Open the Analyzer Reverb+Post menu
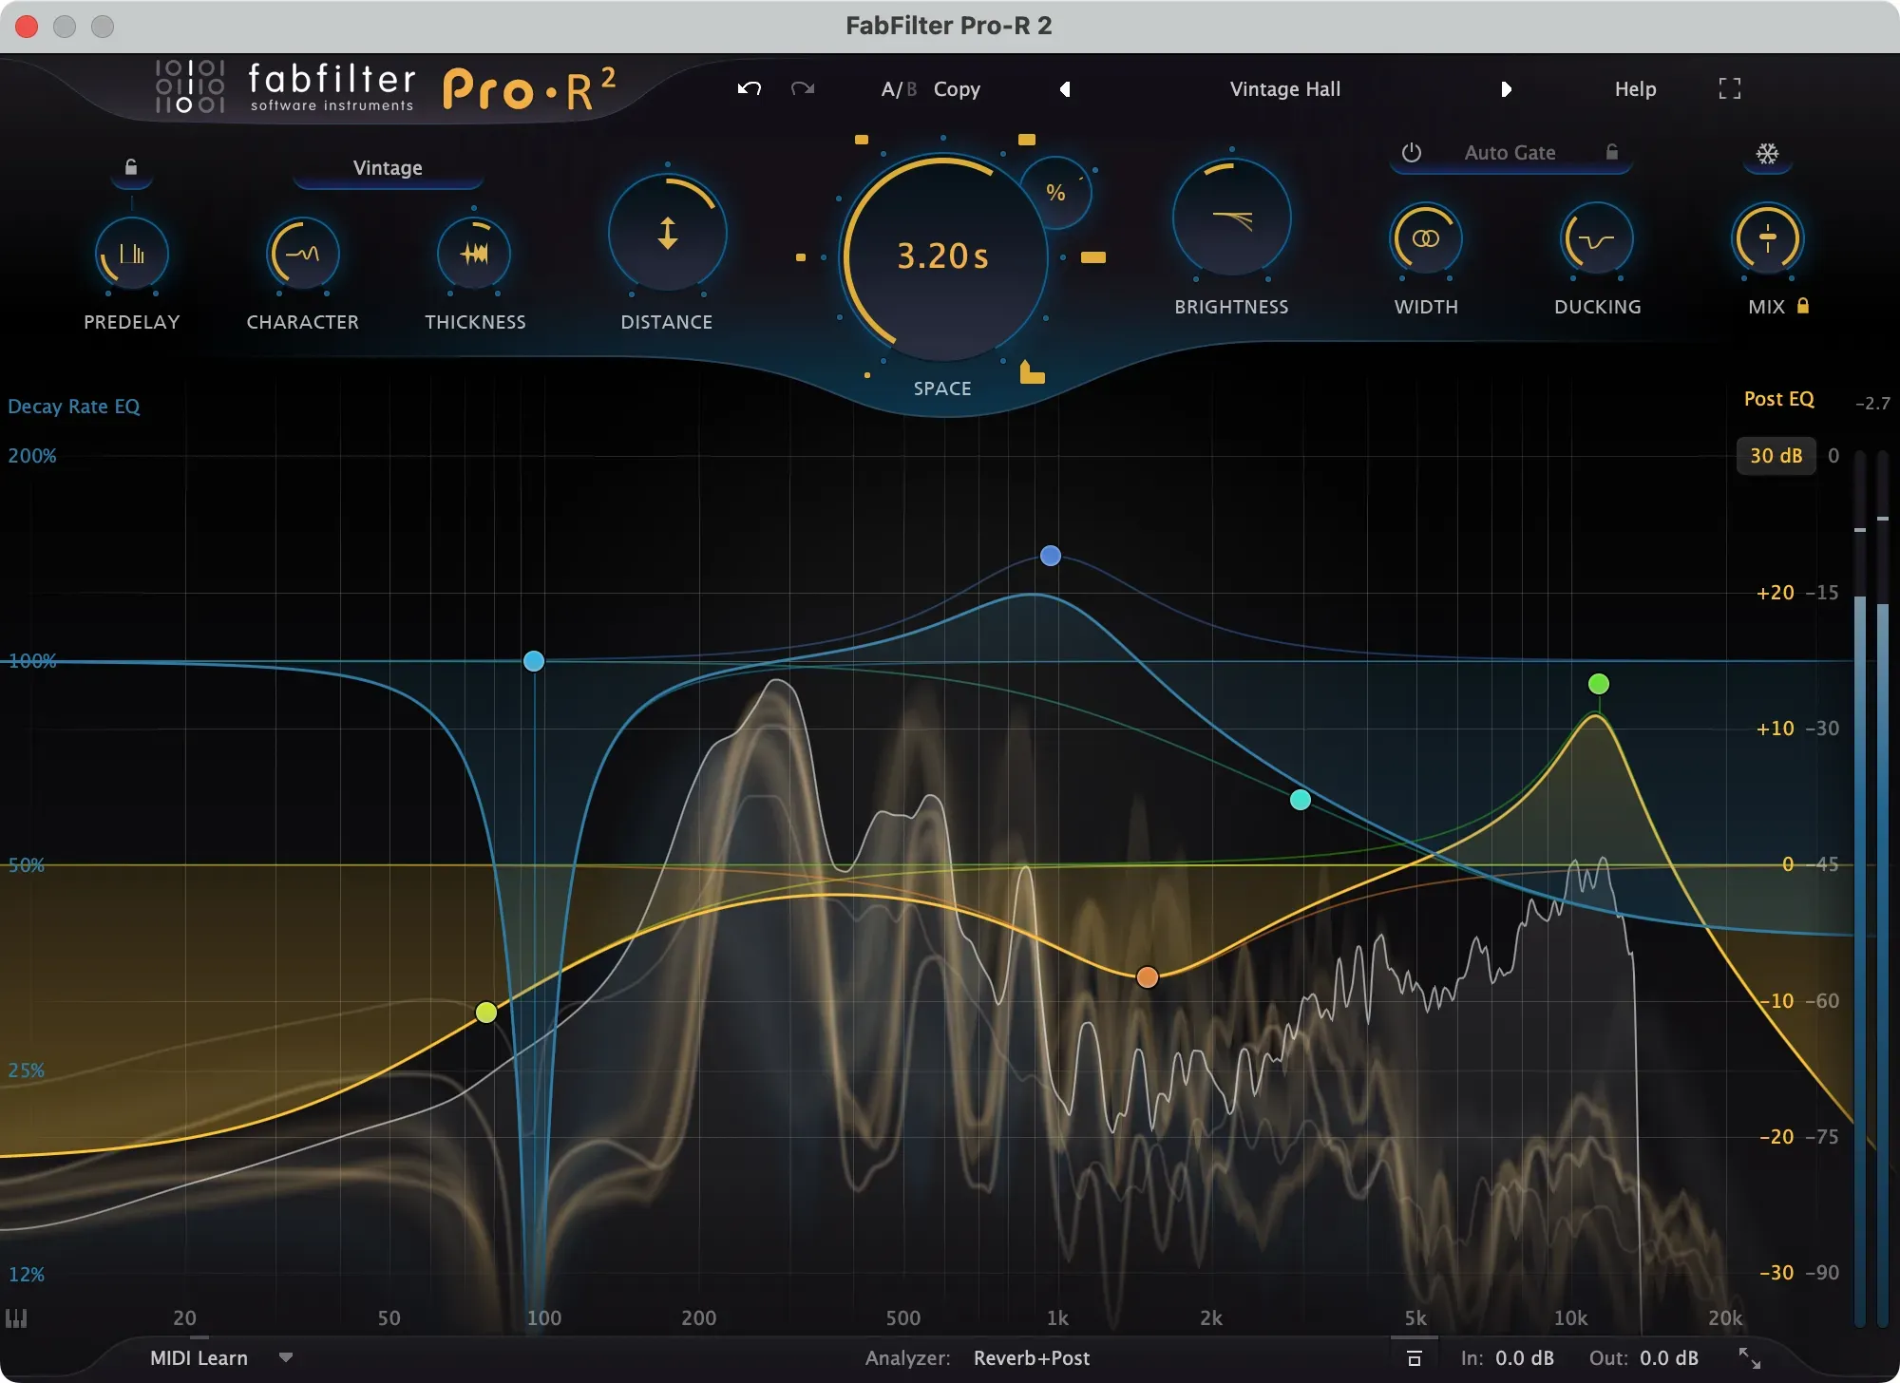Screen dimensions: 1900x1383 click(1032, 1358)
